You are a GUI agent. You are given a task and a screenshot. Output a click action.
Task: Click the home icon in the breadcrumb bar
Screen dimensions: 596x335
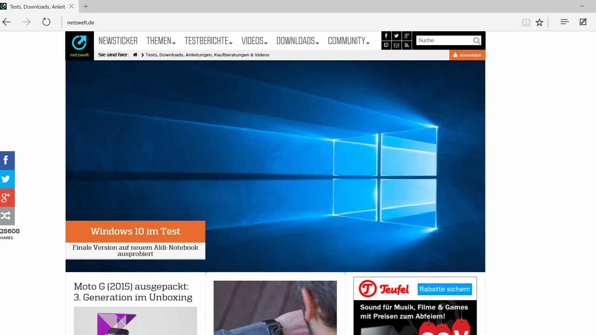(x=135, y=55)
